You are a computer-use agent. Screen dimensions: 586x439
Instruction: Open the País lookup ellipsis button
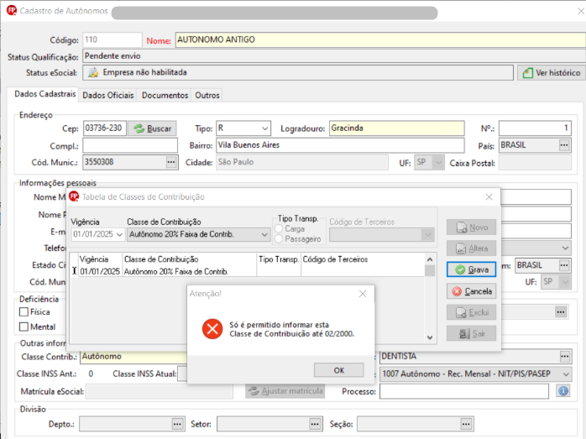(x=564, y=145)
